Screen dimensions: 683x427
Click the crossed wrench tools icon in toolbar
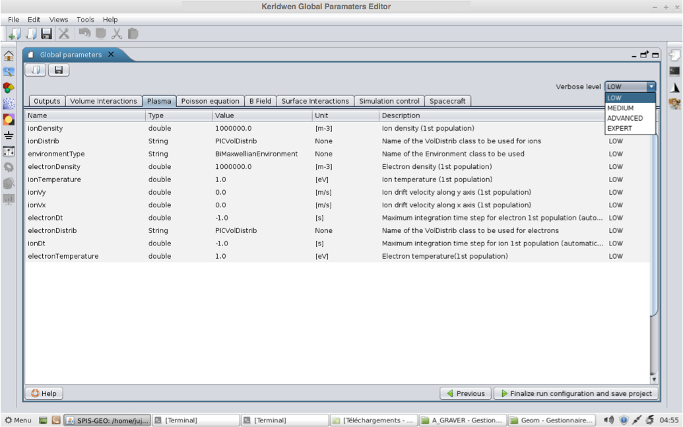pos(64,33)
